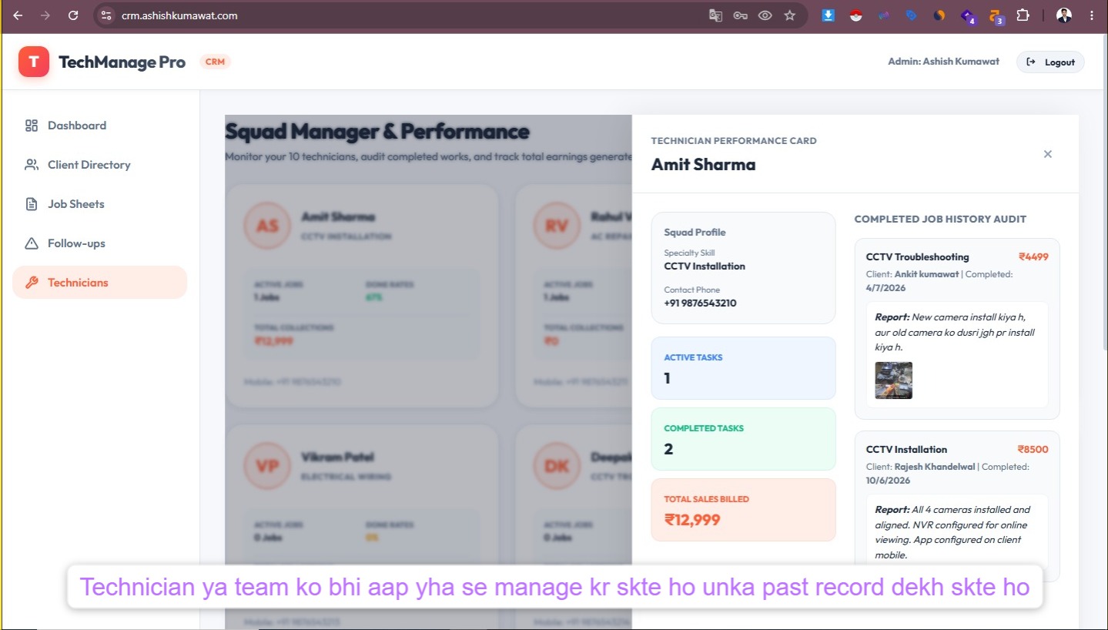1108x630 pixels.
Task: Click the Completed Tasks stat card
Action: coord(743,439)
